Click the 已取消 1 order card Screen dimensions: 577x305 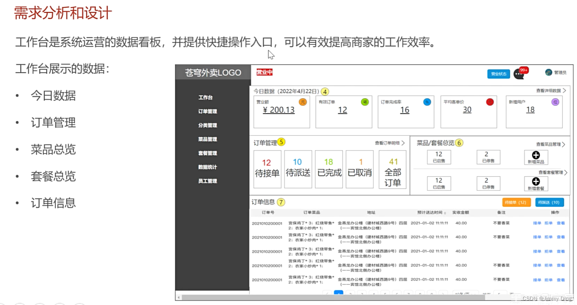coord(360,169)
